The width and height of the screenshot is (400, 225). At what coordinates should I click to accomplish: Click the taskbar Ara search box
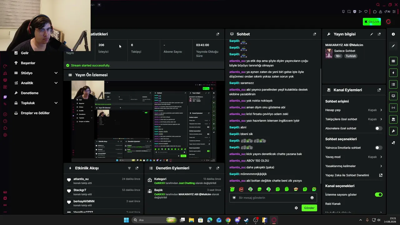pyautogui.click(x=155, y=220)
